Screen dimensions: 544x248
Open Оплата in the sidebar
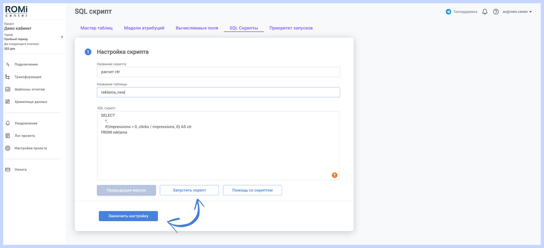point(20,169)
